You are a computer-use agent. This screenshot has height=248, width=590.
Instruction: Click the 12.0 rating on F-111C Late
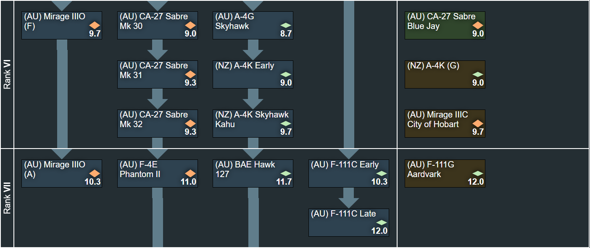coord(379,231)
